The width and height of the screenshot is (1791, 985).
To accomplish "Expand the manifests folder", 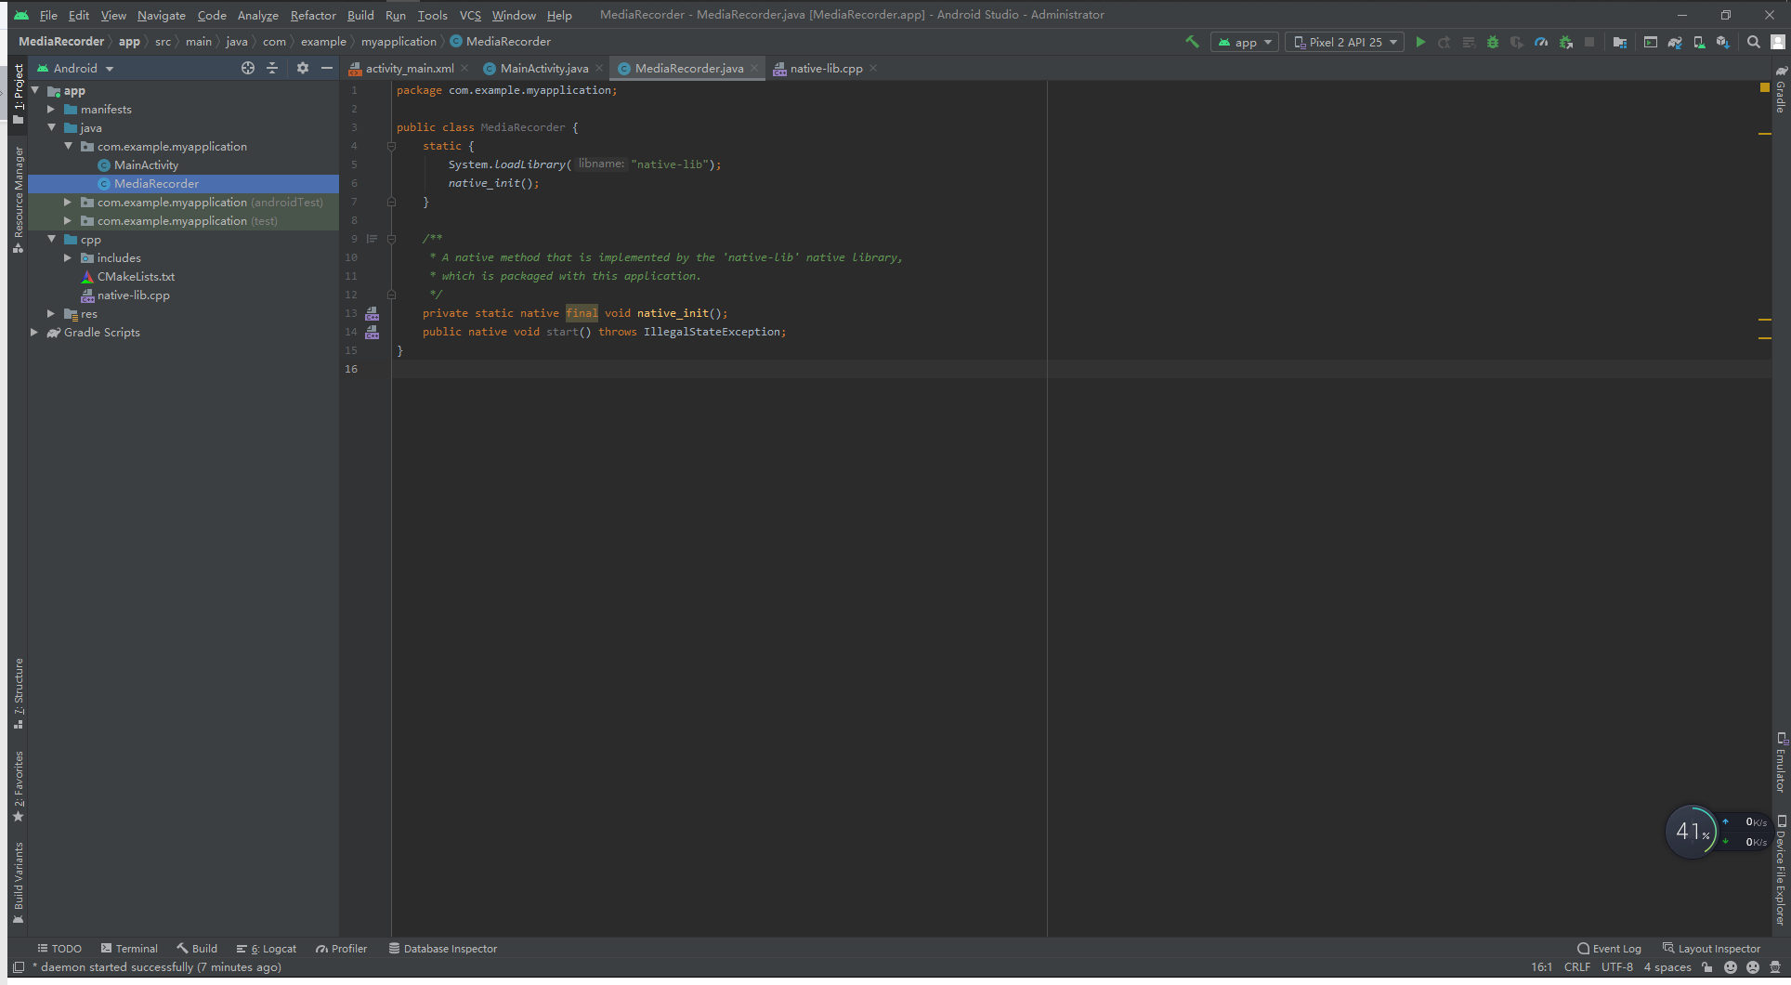I will coord(52,109).
